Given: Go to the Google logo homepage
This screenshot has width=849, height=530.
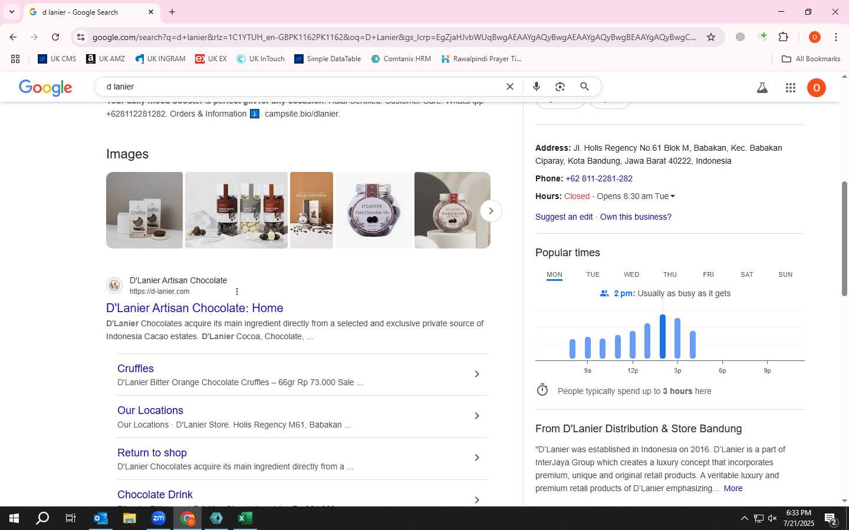Looking at the screenshot, I should (x=45, y=87).
